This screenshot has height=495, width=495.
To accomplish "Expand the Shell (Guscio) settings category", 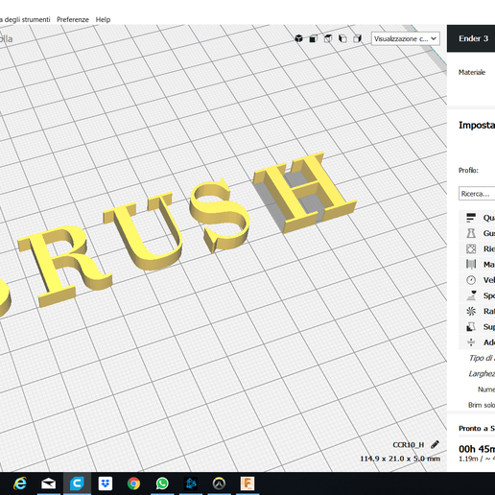I will (477, 233).
